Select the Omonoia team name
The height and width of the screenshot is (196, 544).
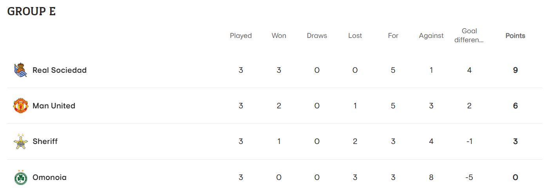click(49, 177)
